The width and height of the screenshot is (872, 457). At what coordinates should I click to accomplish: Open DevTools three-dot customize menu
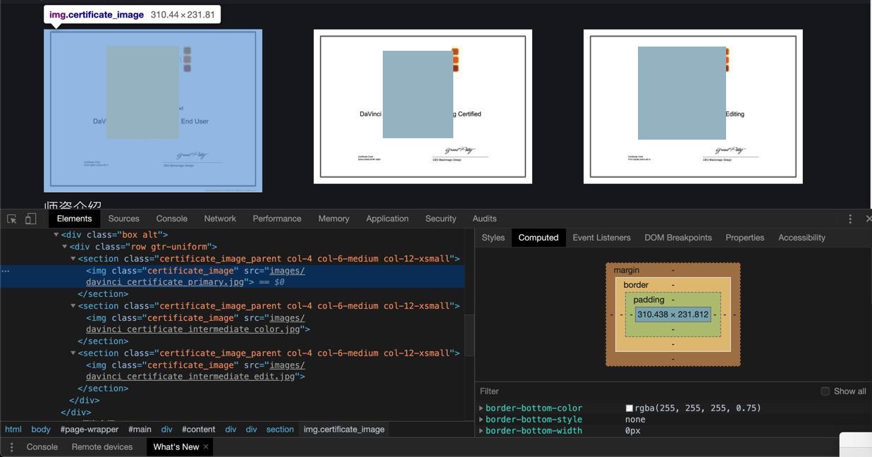850,219
